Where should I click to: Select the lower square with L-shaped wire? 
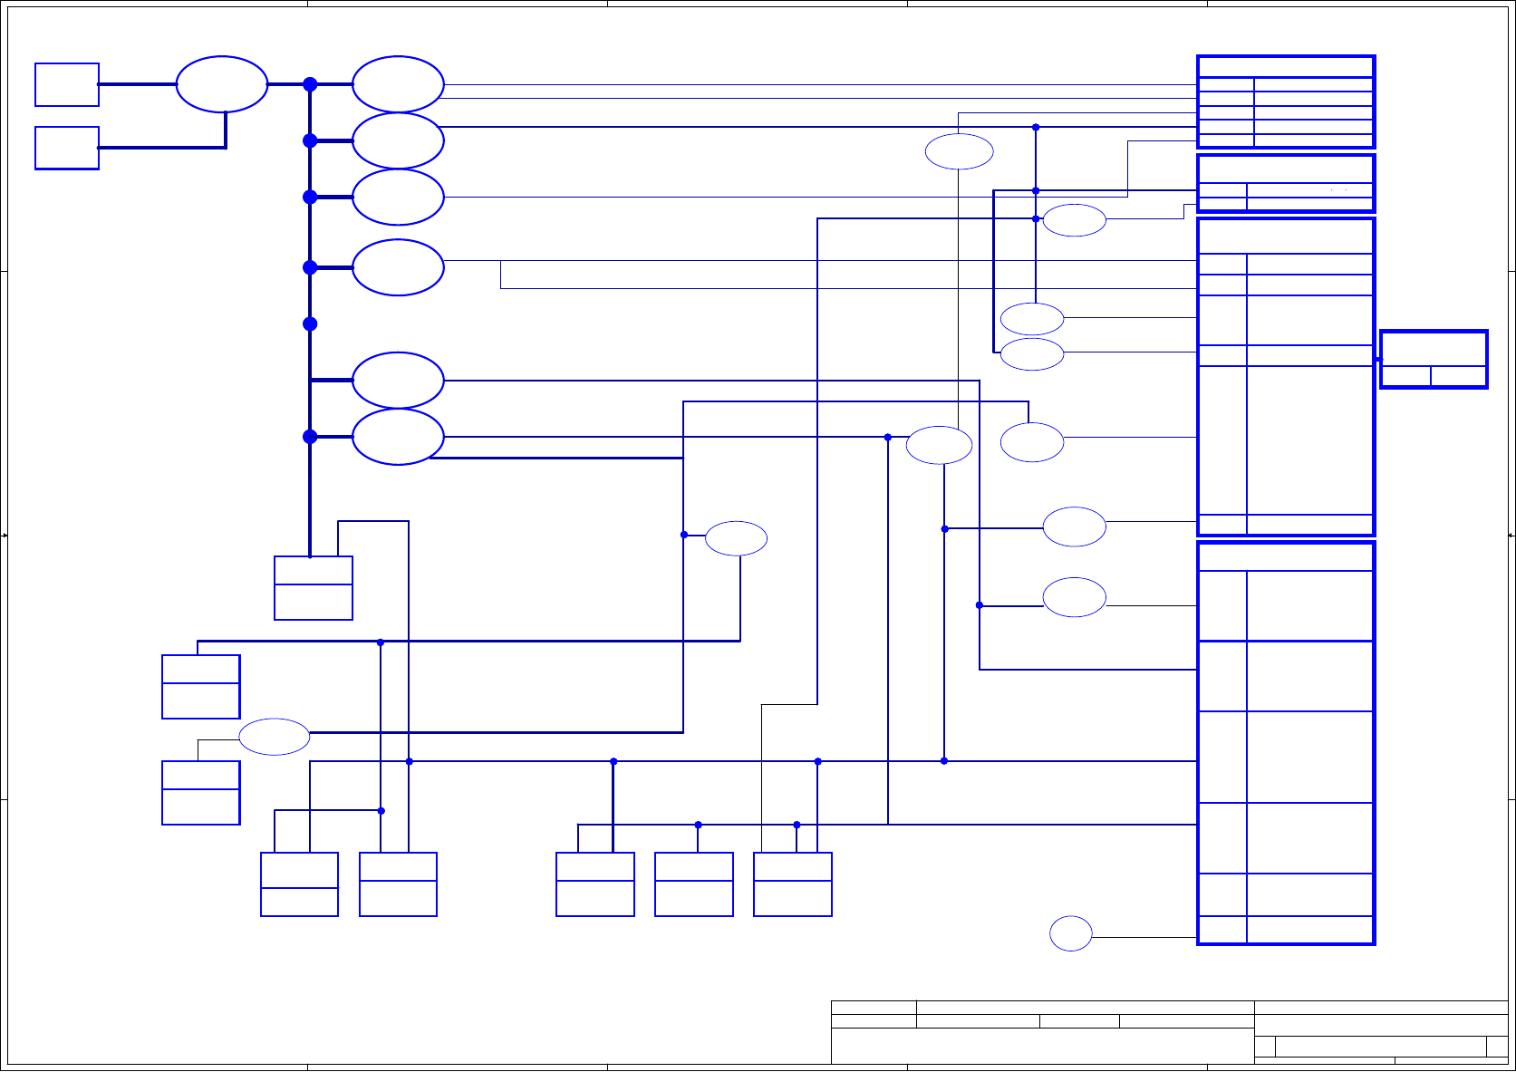pyautogui.click(x=67, y=148)
